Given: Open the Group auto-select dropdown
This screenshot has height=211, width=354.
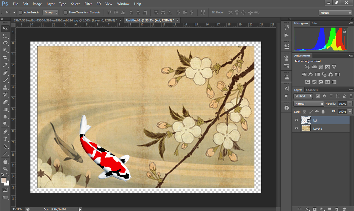Looking at the screenshot, I should tap(50, 12).
